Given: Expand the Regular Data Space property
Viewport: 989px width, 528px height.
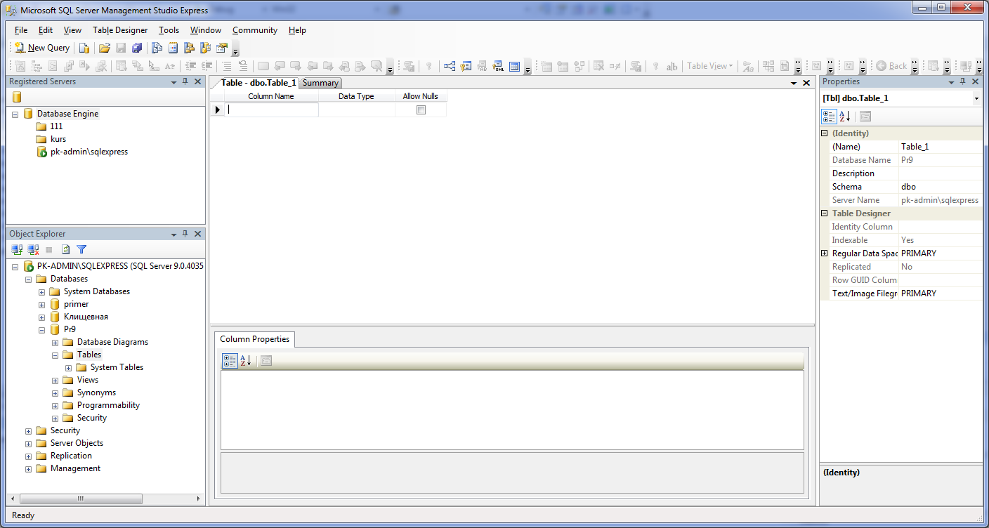Looking at the screenshot, I should [x=825, y=253].
